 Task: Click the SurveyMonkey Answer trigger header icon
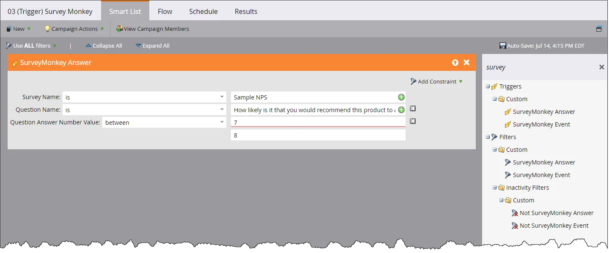[x=15, y=63]
